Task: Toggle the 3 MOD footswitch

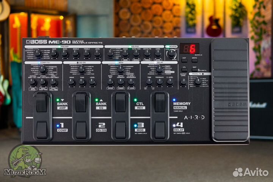Action: point(121,130)
